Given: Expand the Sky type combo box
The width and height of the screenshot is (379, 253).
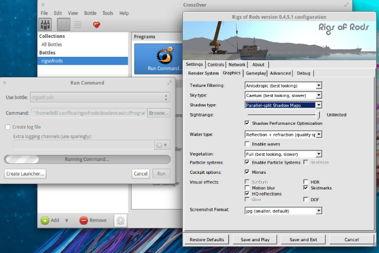Looking at the screenshot, I should point(283,95).
